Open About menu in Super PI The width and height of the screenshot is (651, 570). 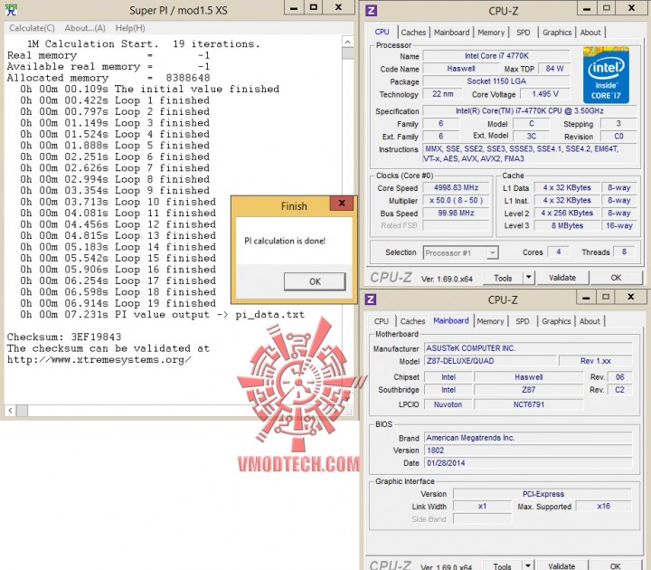coord(85,28)
